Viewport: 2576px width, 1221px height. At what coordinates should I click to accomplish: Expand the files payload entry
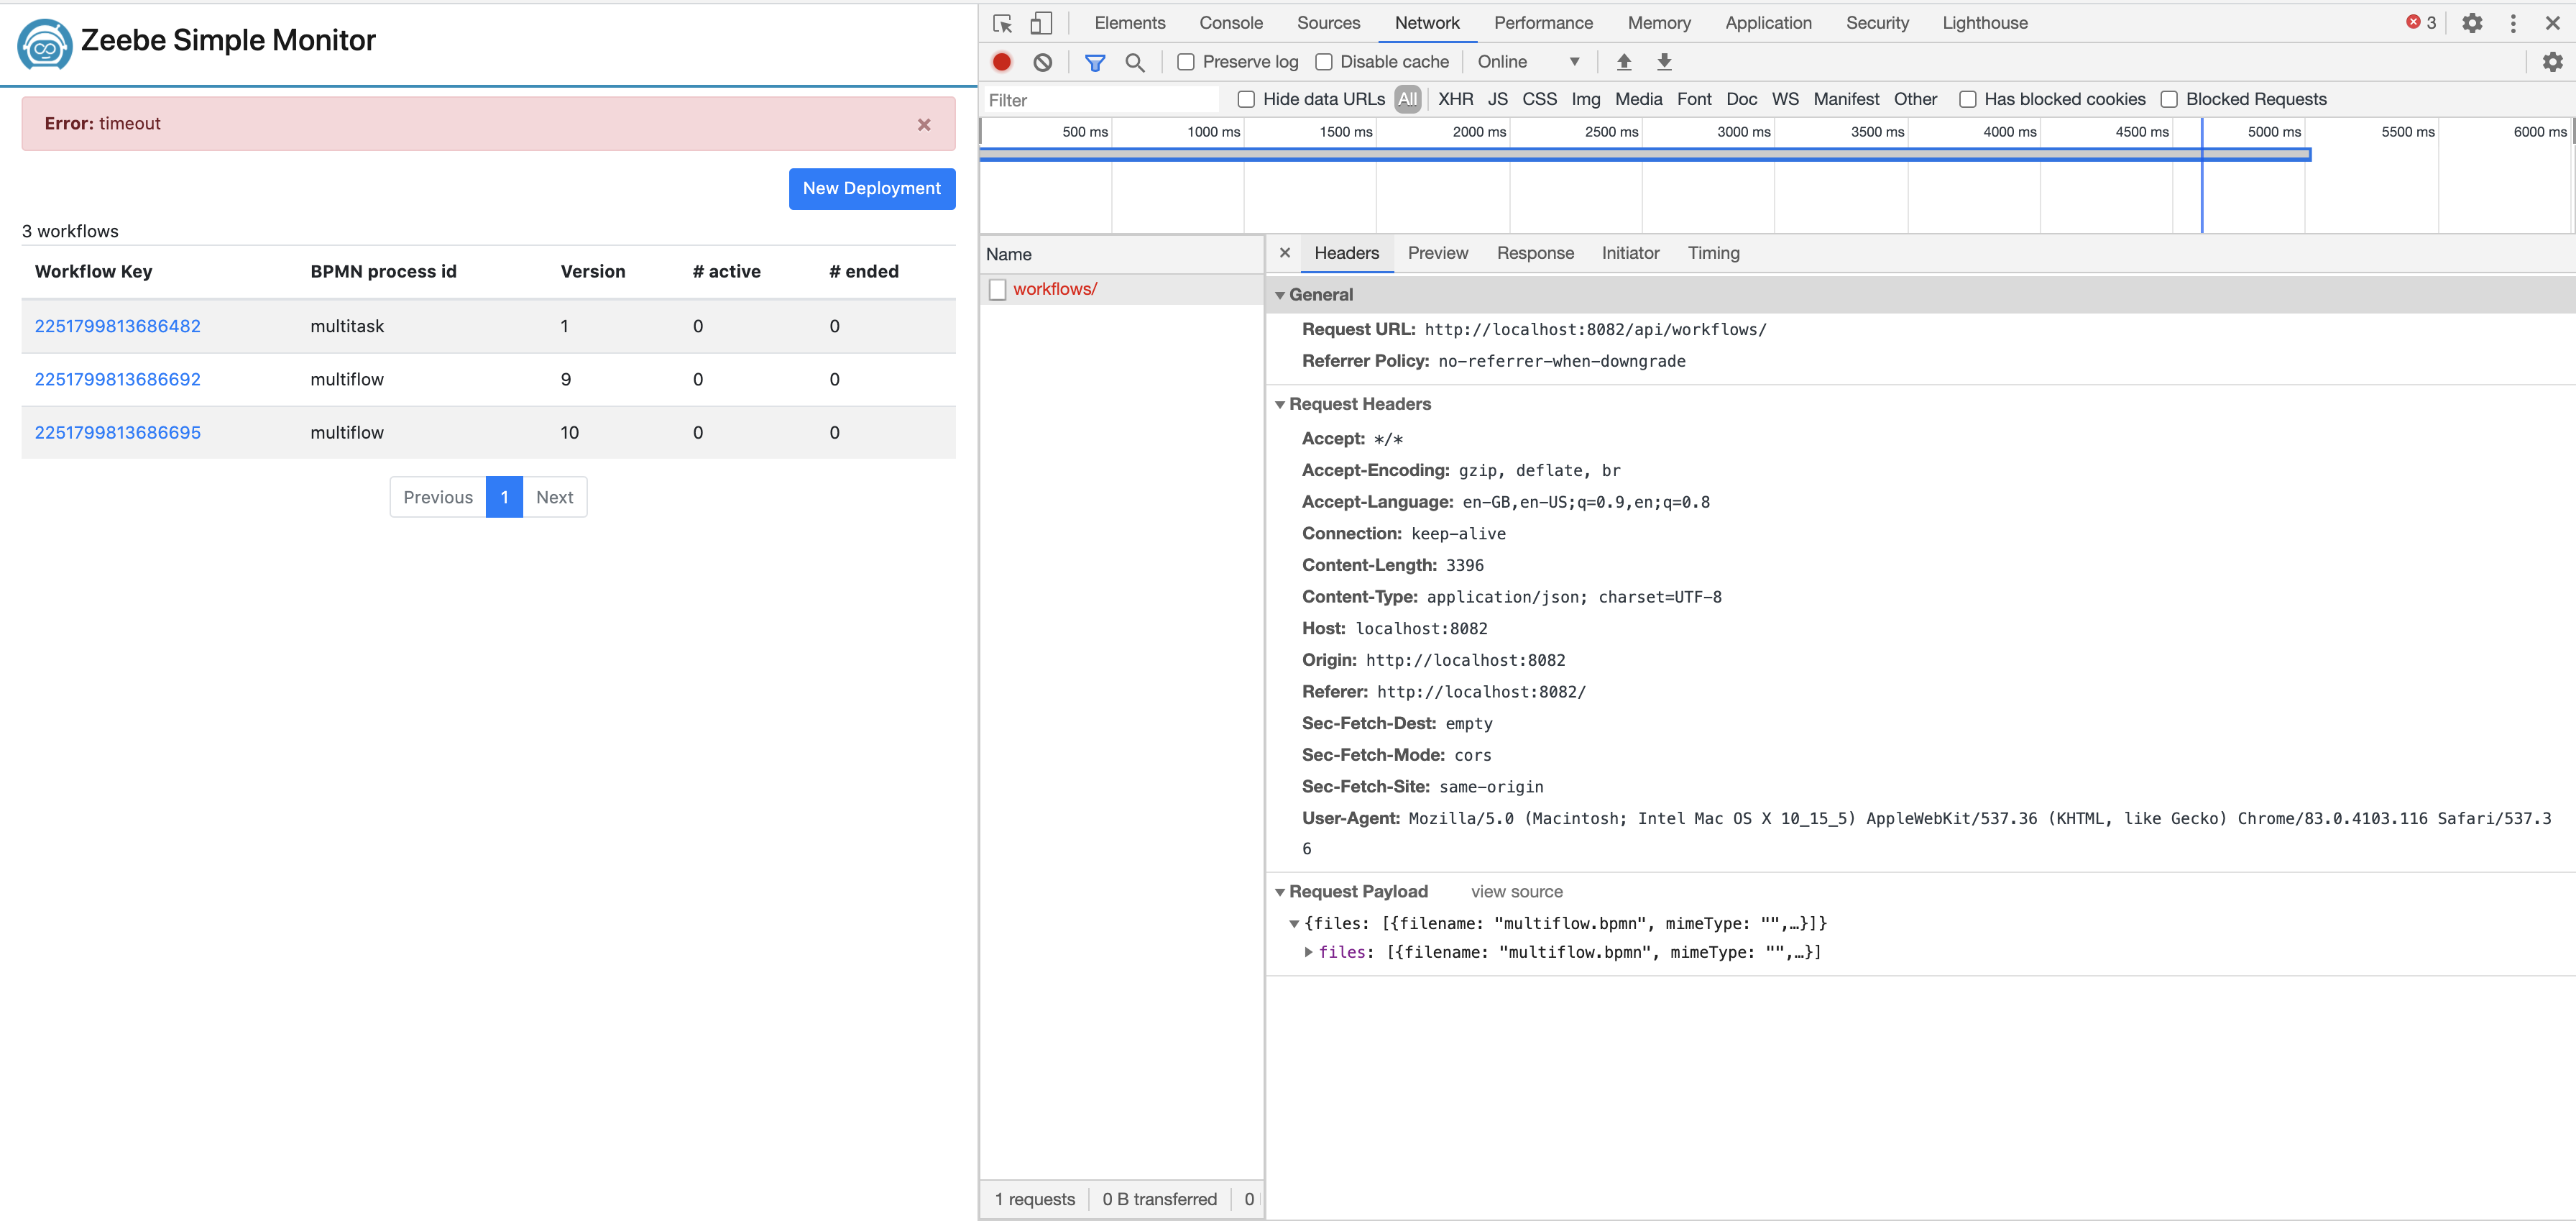(1308, 952)
